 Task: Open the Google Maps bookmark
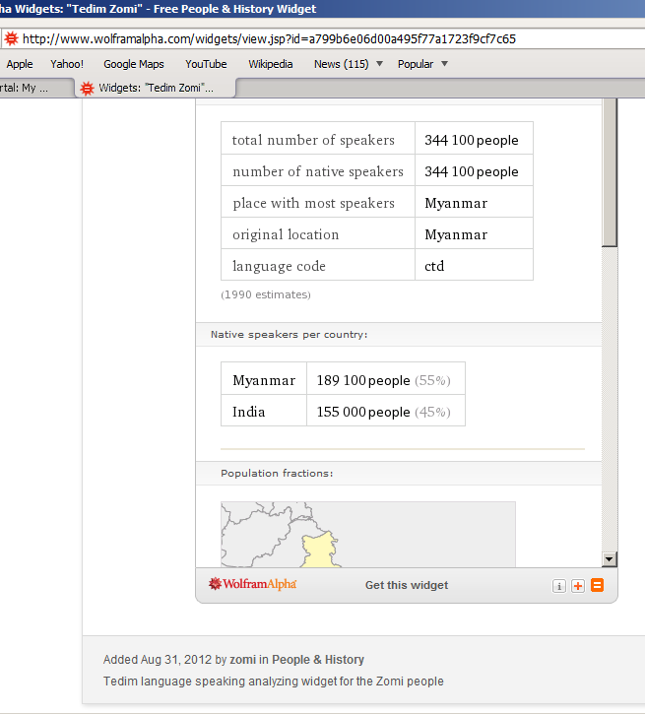tap(134, 64)
